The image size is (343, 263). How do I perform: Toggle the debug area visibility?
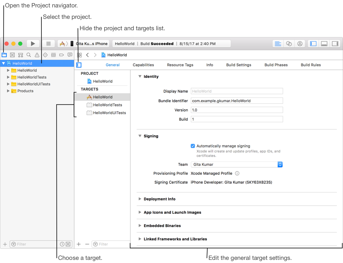pos(324,44)
